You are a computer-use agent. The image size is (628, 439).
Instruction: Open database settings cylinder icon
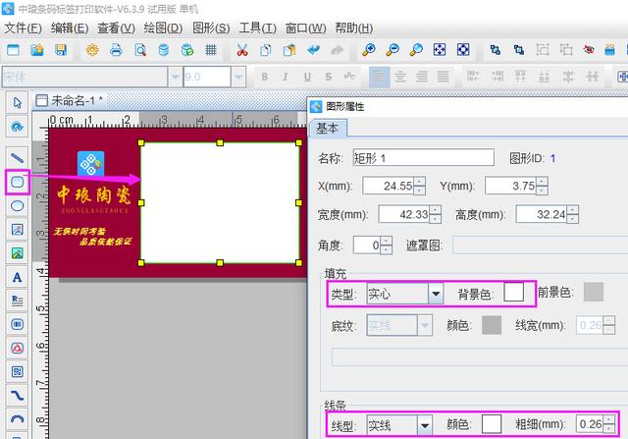164,50
